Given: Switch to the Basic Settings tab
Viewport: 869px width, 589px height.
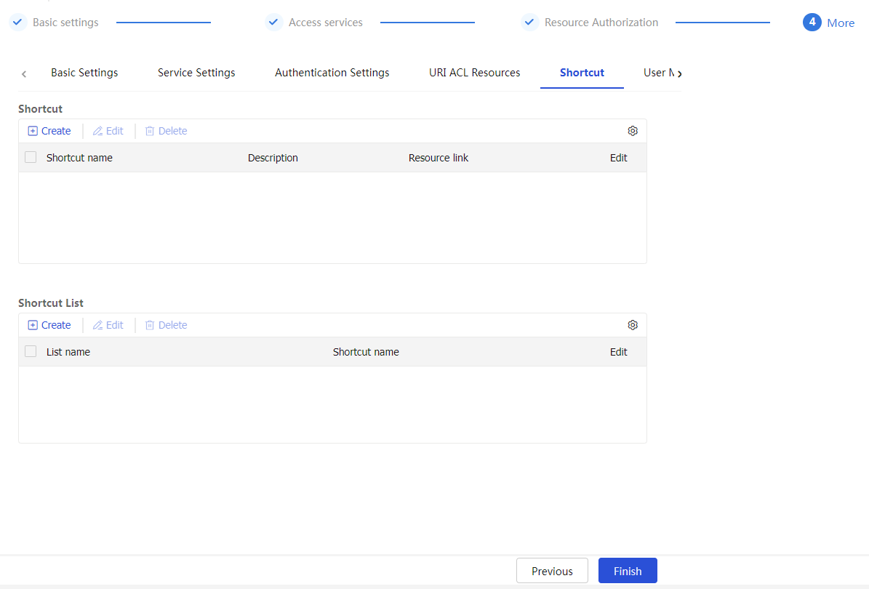Looking at the screenshot, I should 84,73.
